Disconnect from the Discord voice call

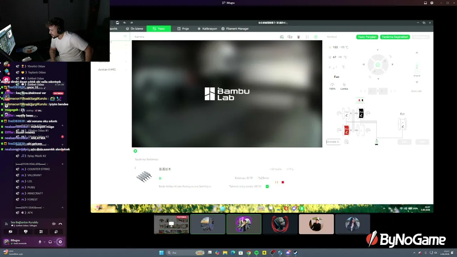(x=60, y=224)
